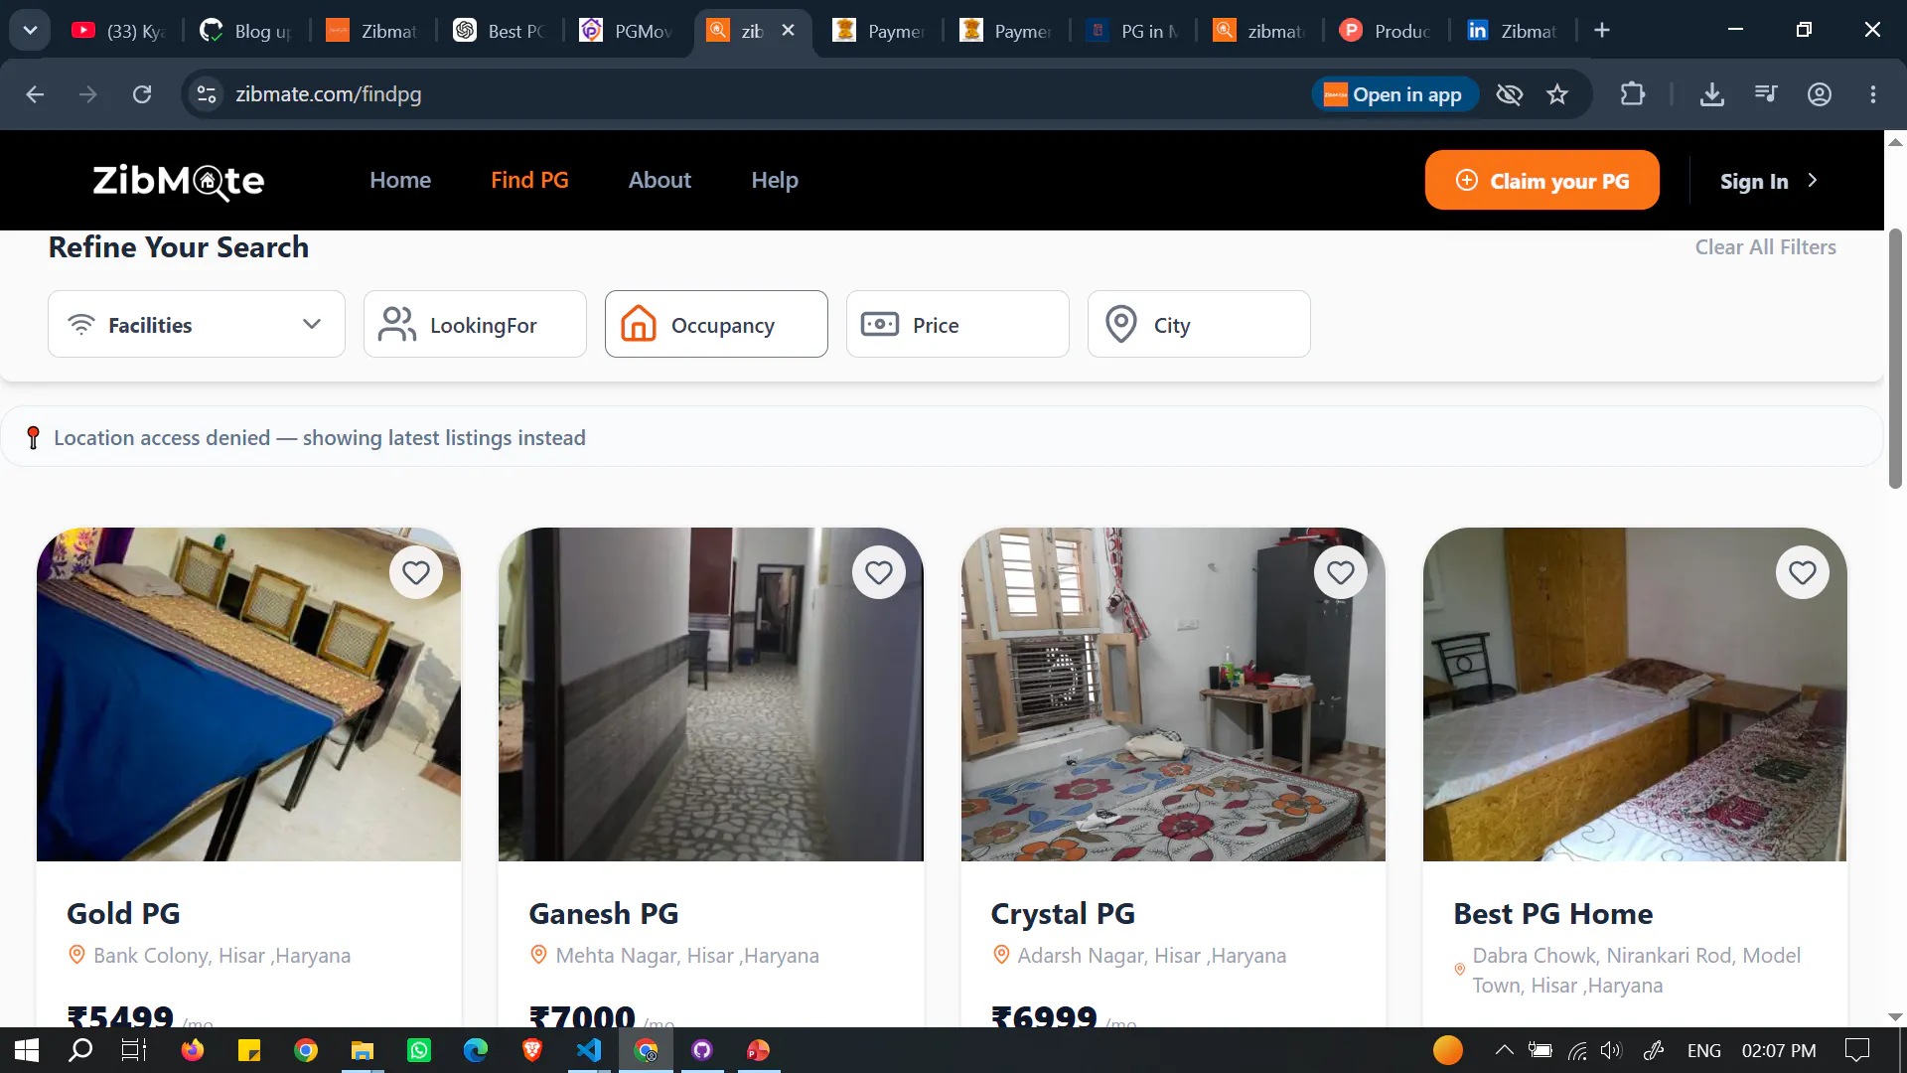Open Visual Studio Code from the taskbar
The image size is (1907, 1073).
[589, 1050]
